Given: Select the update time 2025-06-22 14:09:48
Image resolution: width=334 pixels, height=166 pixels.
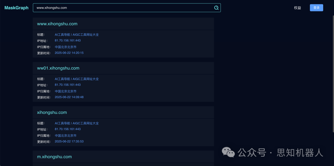Looking at the screenshot, I should click(69, 97).
